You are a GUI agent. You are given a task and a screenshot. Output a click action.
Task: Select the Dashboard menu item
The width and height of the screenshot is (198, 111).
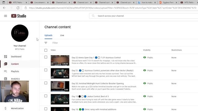(x=16, y=56)
